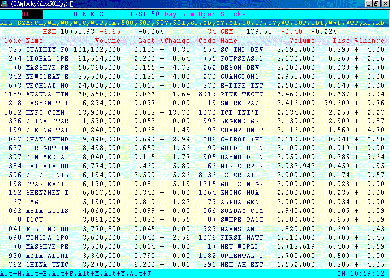Click the GEM index value 179.58
The image size is (390, 279).
coord(259,32)
